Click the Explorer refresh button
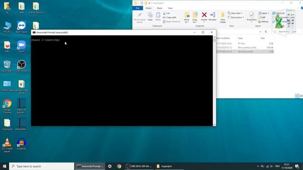This screenshot has width=303, height=170. (x=266, y=32)
